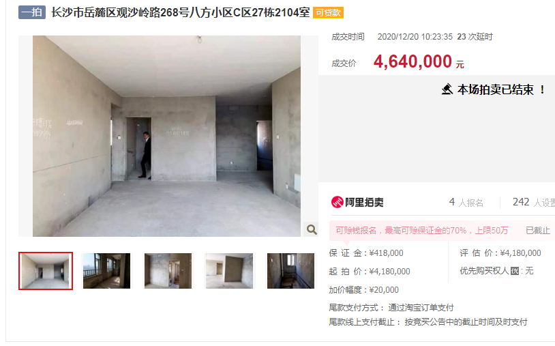The height and width of the screenshot is (346, 555).
Task: Open the main apartment photo
Action: click(167, 136)
